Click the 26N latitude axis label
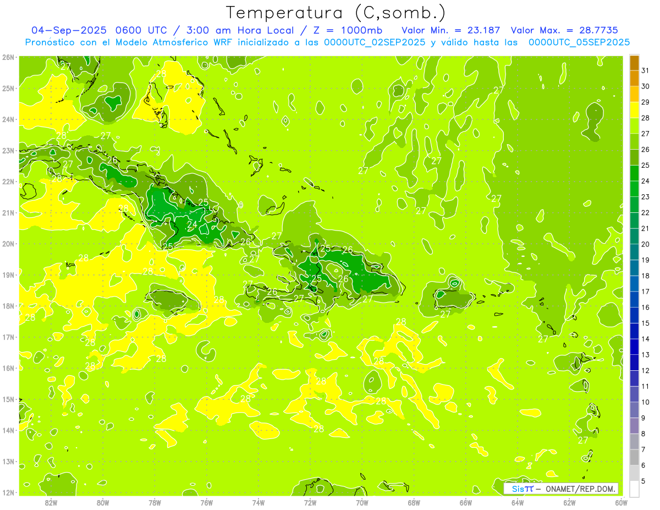The width and height of the screenshot is (660, 510). coord(8,57)
